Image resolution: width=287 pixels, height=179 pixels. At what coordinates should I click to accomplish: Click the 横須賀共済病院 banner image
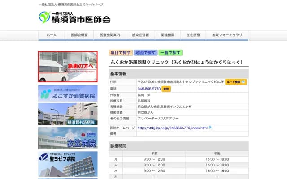tap(68, 114)
